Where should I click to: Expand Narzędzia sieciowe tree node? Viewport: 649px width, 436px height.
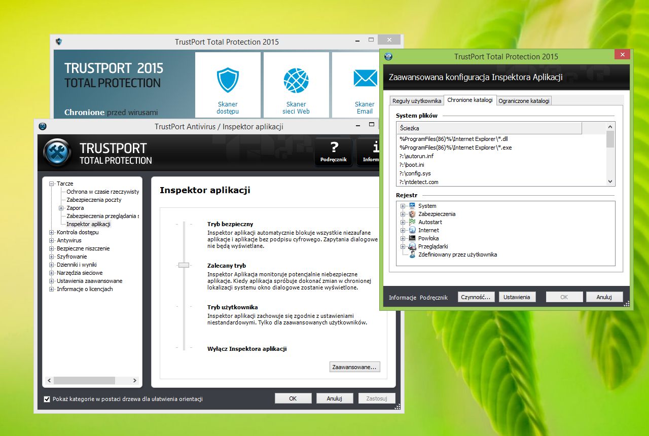(52, 273)
